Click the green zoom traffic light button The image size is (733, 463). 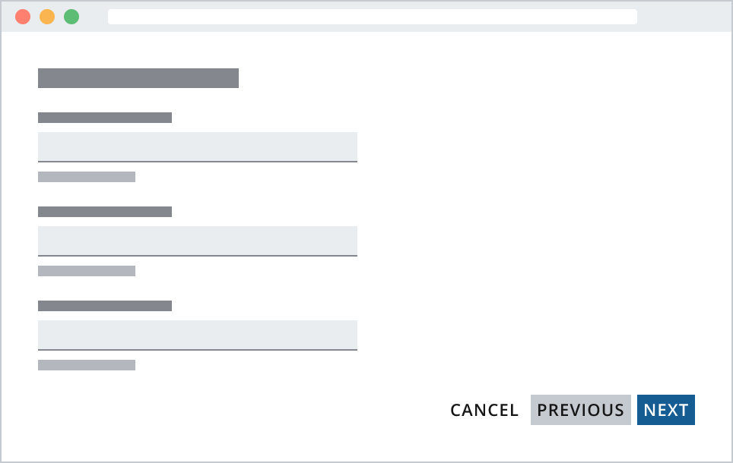click(x=71, y=15)
